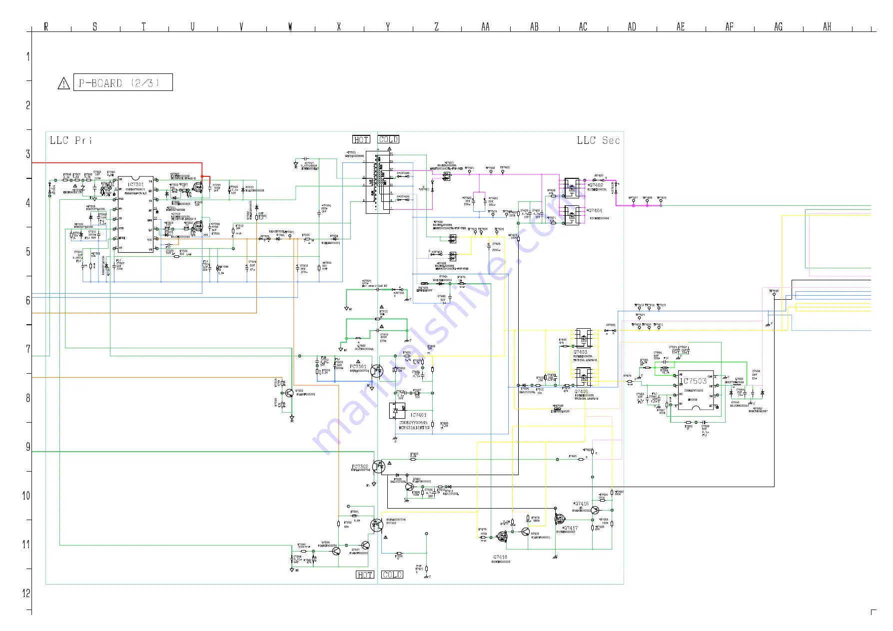Click column grid letter R
Screen dimensions: 893x631
point(46,26)
